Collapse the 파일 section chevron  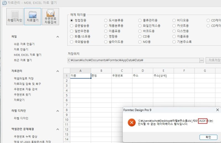click(x=58, y=37)
